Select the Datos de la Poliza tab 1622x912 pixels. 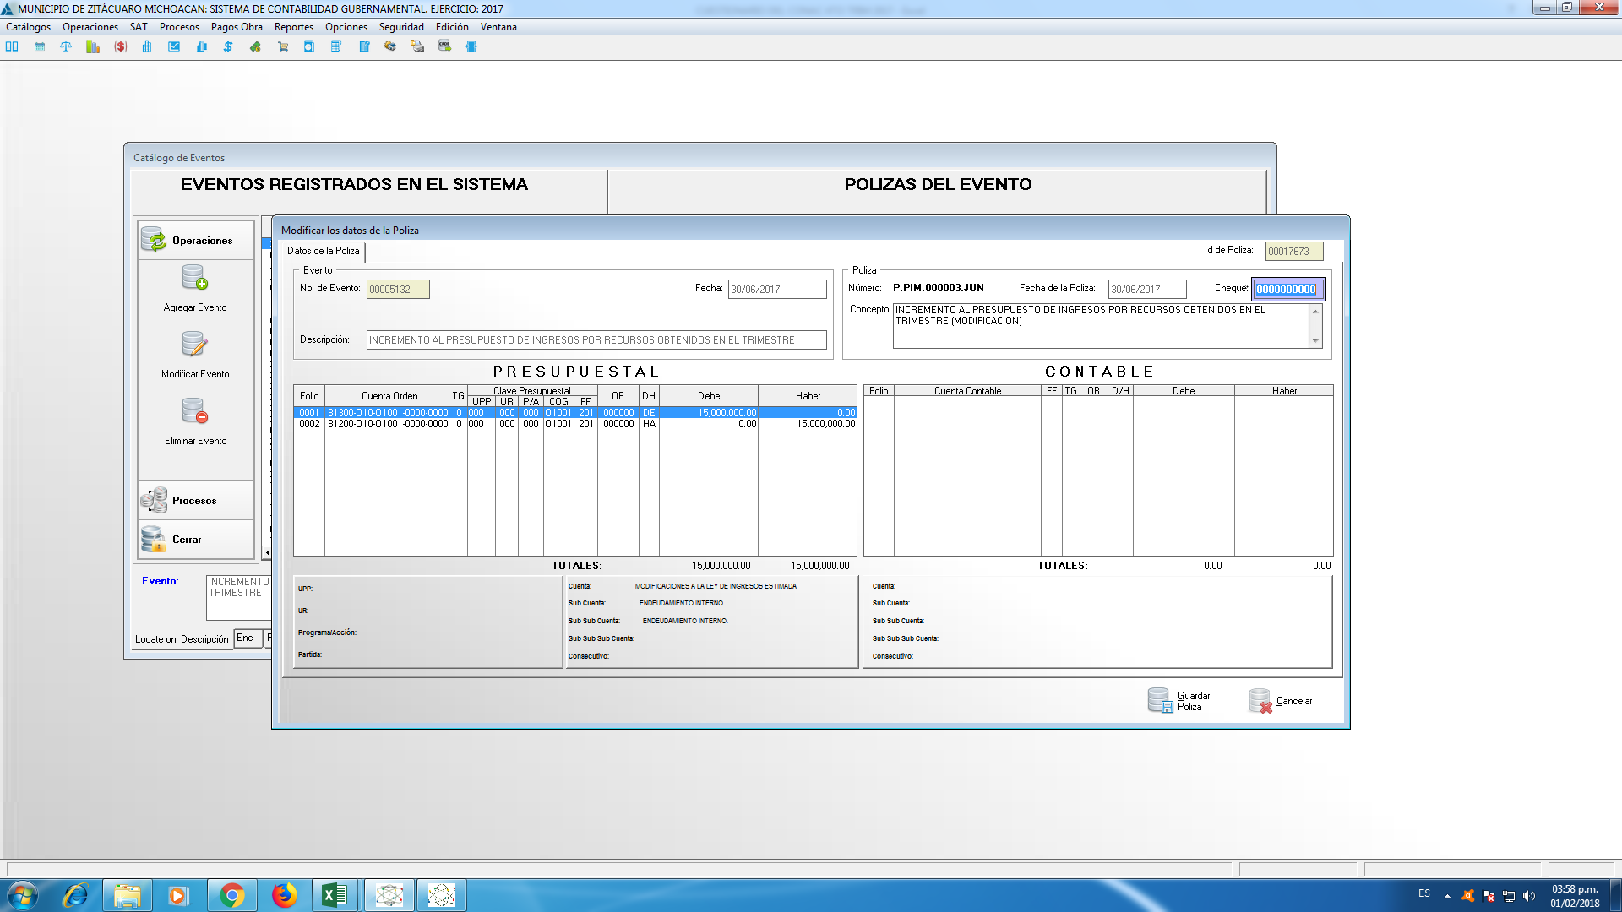[323, 251]
